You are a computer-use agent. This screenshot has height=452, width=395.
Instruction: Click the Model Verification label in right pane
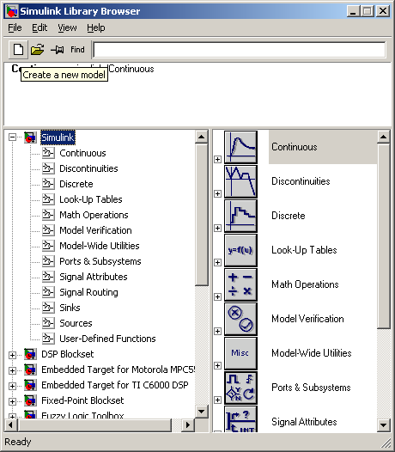coord(307,319)
